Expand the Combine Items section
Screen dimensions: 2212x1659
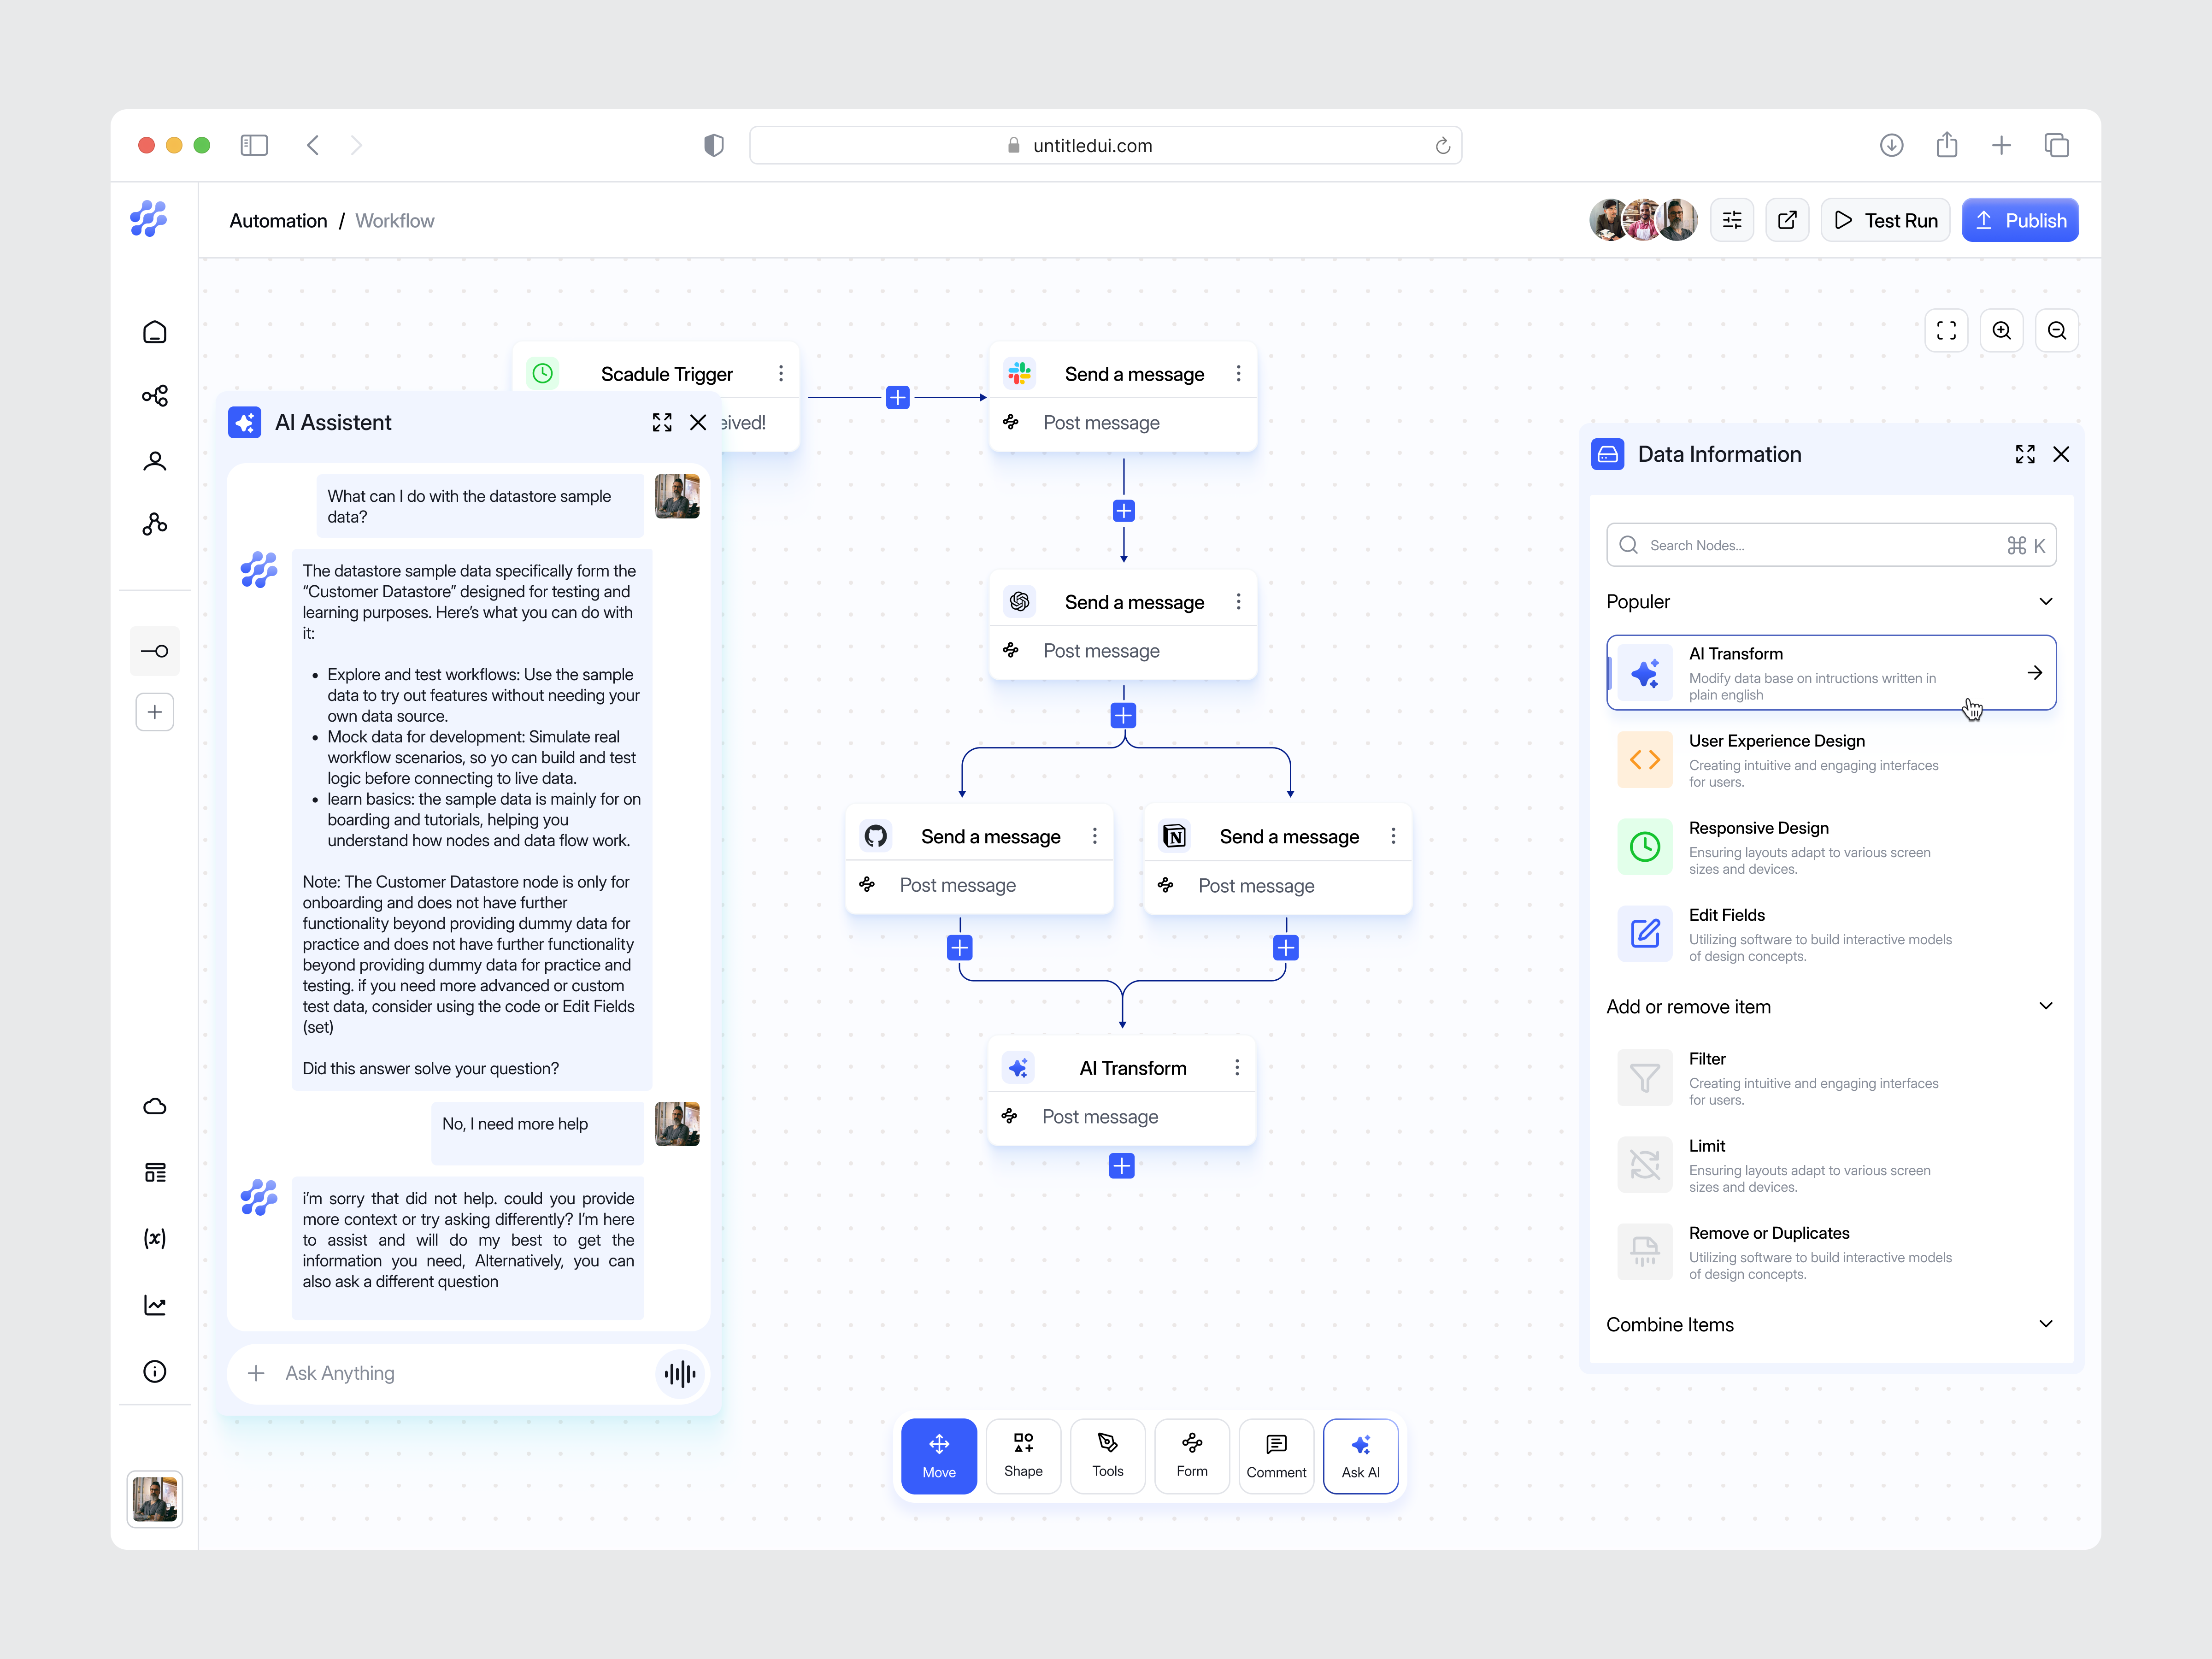click(x=2046, y=1324)
